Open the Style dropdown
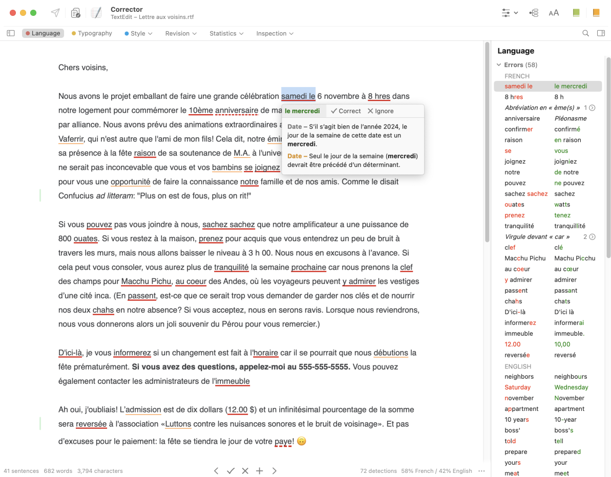The width and height of the screenshot is (611, 477). point(138,33)
